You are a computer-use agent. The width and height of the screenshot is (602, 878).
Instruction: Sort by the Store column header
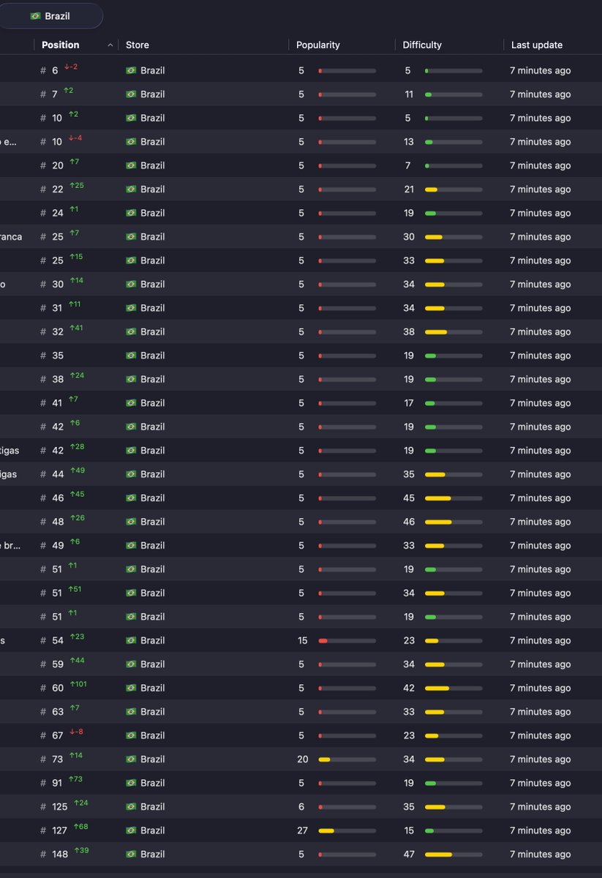click(x=138, y=45)
